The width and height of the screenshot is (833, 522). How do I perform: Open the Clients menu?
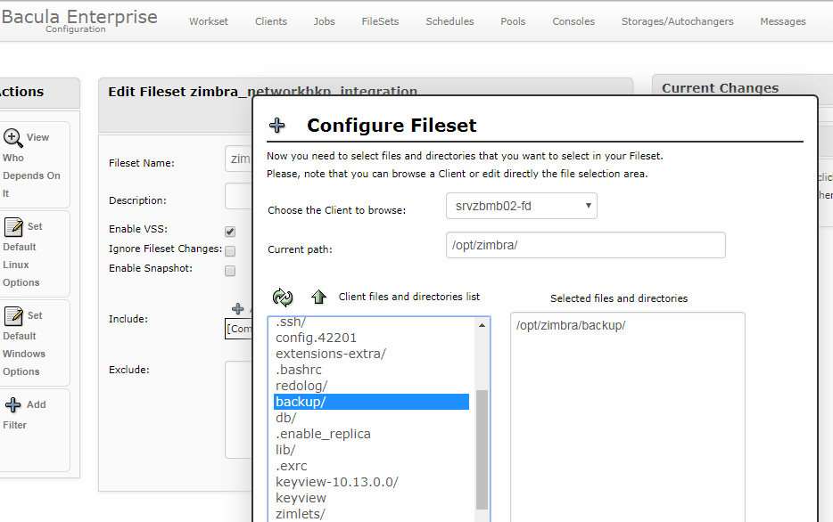click(271, 21)
